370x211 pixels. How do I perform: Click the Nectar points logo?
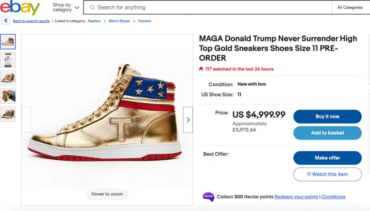pos(208,197)
